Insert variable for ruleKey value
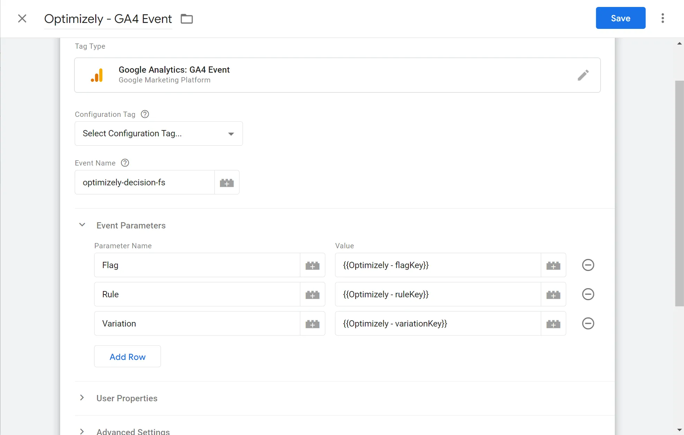This screenshot has height=435, width=684. click(x=553, y=294)
